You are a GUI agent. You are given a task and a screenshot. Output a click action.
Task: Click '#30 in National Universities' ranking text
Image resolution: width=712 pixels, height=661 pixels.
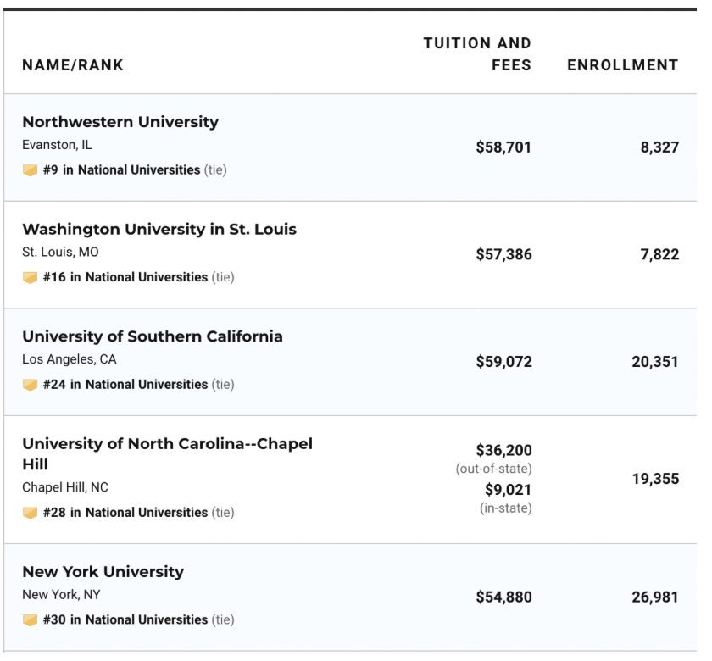(124, 619)
